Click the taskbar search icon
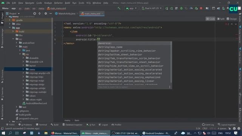The image size is (242, 136). point(10,133)
